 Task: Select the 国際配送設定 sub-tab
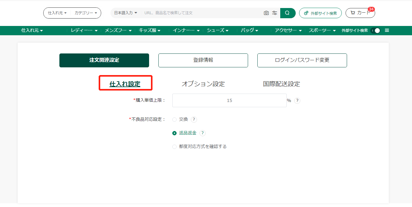point(281,84)
